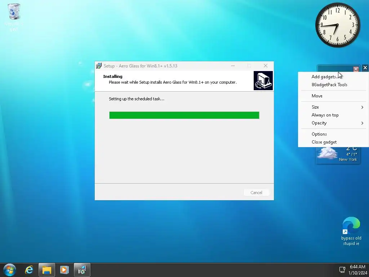This screenshot has width=369, height=277.
Task: Click the 4° / 1° temperature range text
Action: coord(352,154)
